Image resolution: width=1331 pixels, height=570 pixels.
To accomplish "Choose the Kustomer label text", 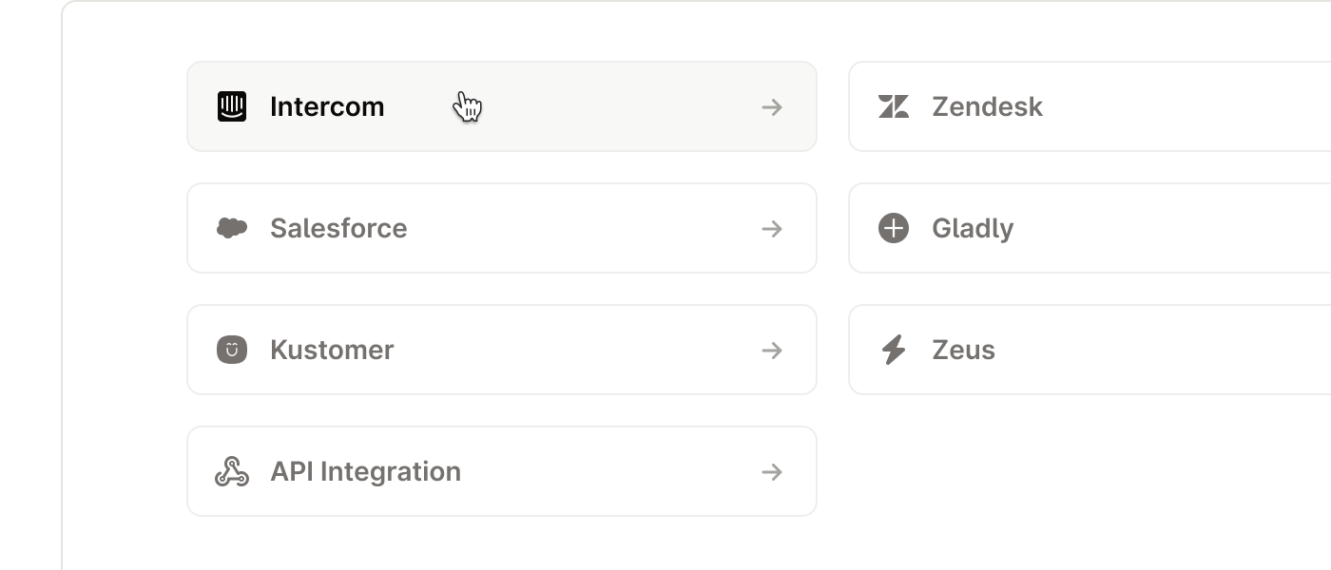I will [x=332, y=350].
